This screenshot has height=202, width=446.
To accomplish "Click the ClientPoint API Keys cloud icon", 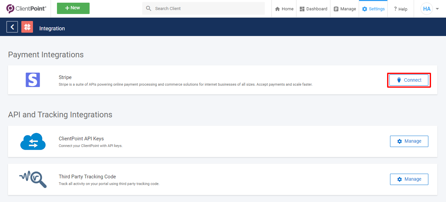I will pyautogui.click(x=33, y=141).
